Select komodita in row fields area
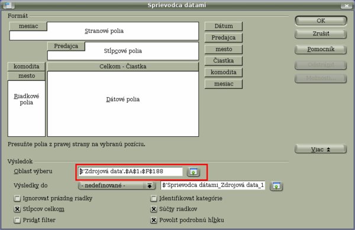 (x=27, y=67)
